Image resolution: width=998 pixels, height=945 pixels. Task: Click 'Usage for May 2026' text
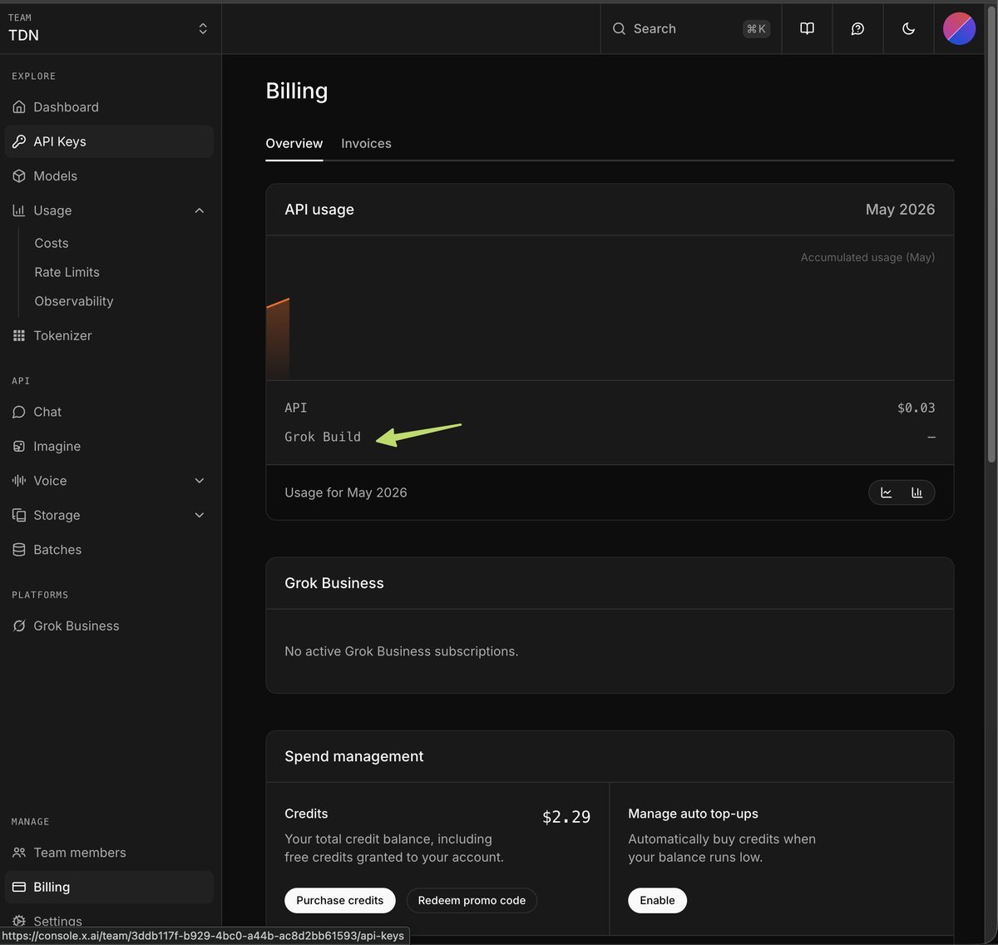click(x=346, y=492)
